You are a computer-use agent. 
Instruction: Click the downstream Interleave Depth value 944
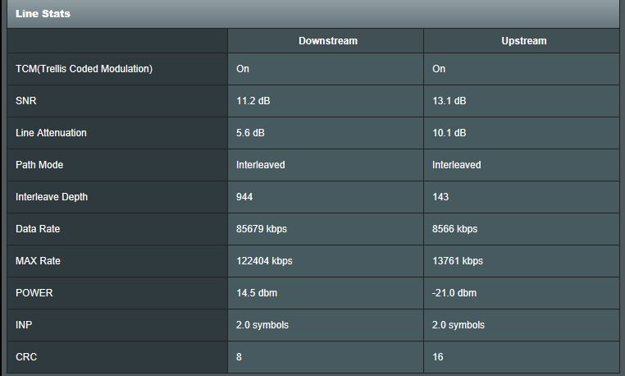(244, 197)
